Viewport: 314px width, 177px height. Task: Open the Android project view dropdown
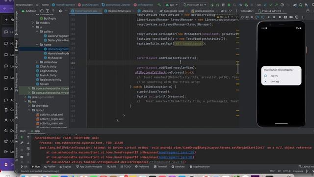29,11
